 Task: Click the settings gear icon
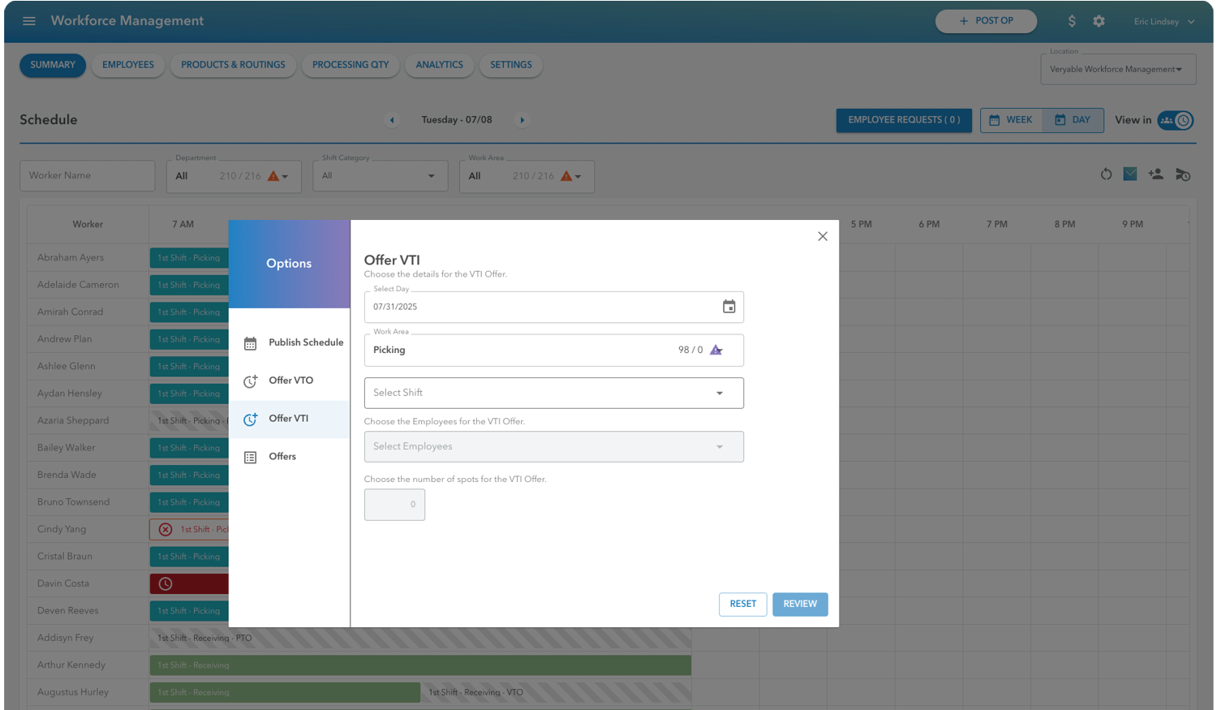point(1099,21)
